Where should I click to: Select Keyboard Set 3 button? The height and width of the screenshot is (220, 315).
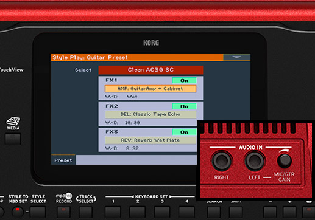point(162,212)
